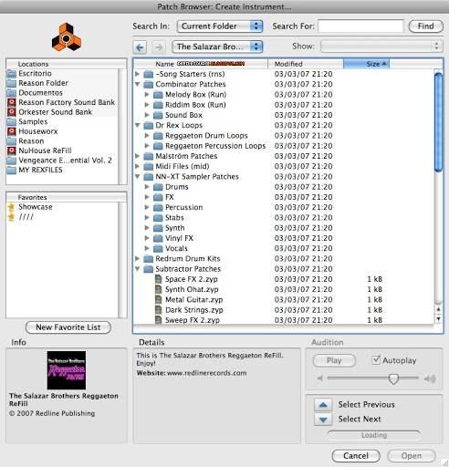Click the Search For text field

pyautogui.click(x=360, y=26)
